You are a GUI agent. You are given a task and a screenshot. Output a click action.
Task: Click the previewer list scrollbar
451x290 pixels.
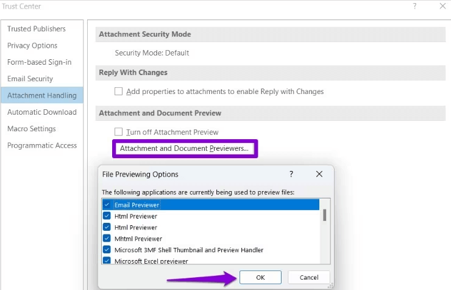[x=324, y=216]
